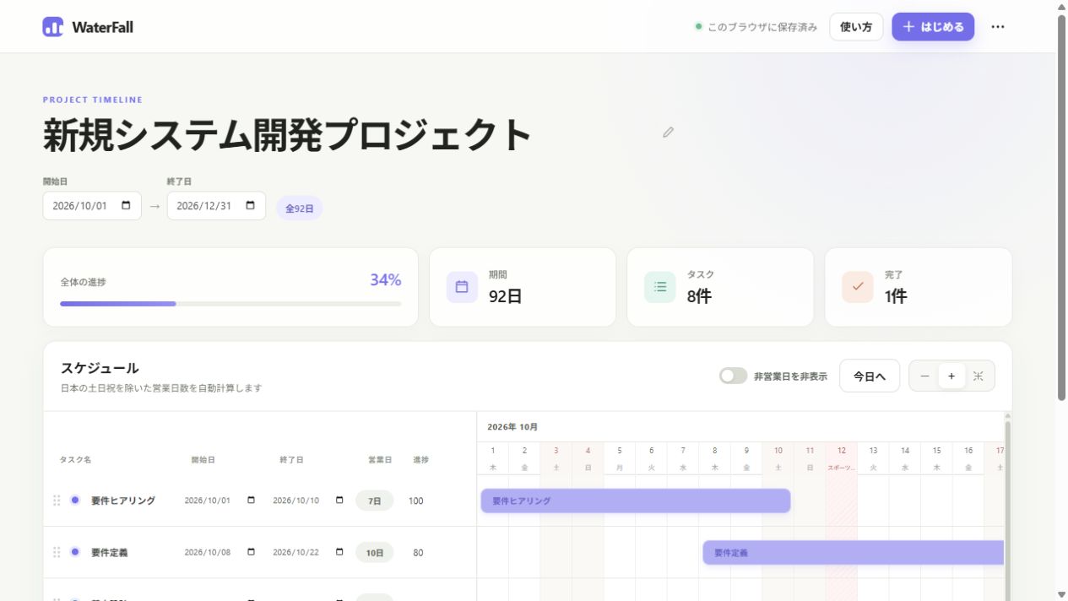Click the このブラウザに保存済み status
This screenshot has height=601, width=1068.
(x=756, y=27)
